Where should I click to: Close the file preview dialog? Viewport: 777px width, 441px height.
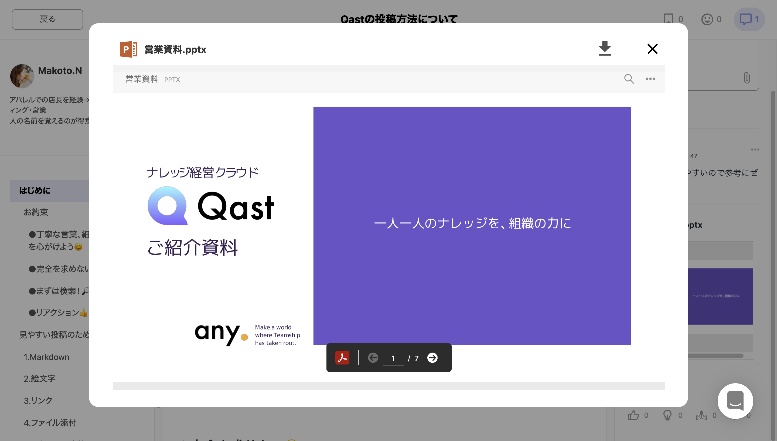pos(652,49)
